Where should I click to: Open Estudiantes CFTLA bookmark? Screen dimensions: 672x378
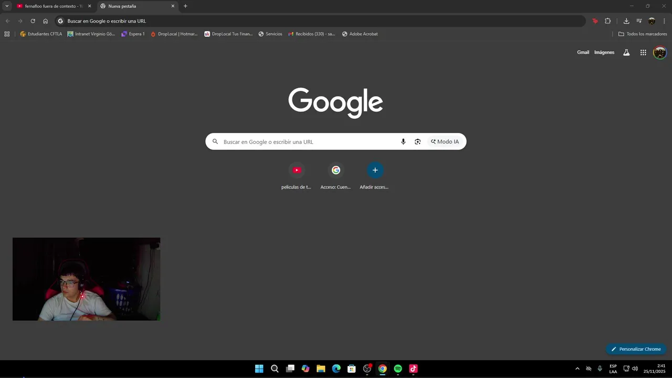(41, 34)
